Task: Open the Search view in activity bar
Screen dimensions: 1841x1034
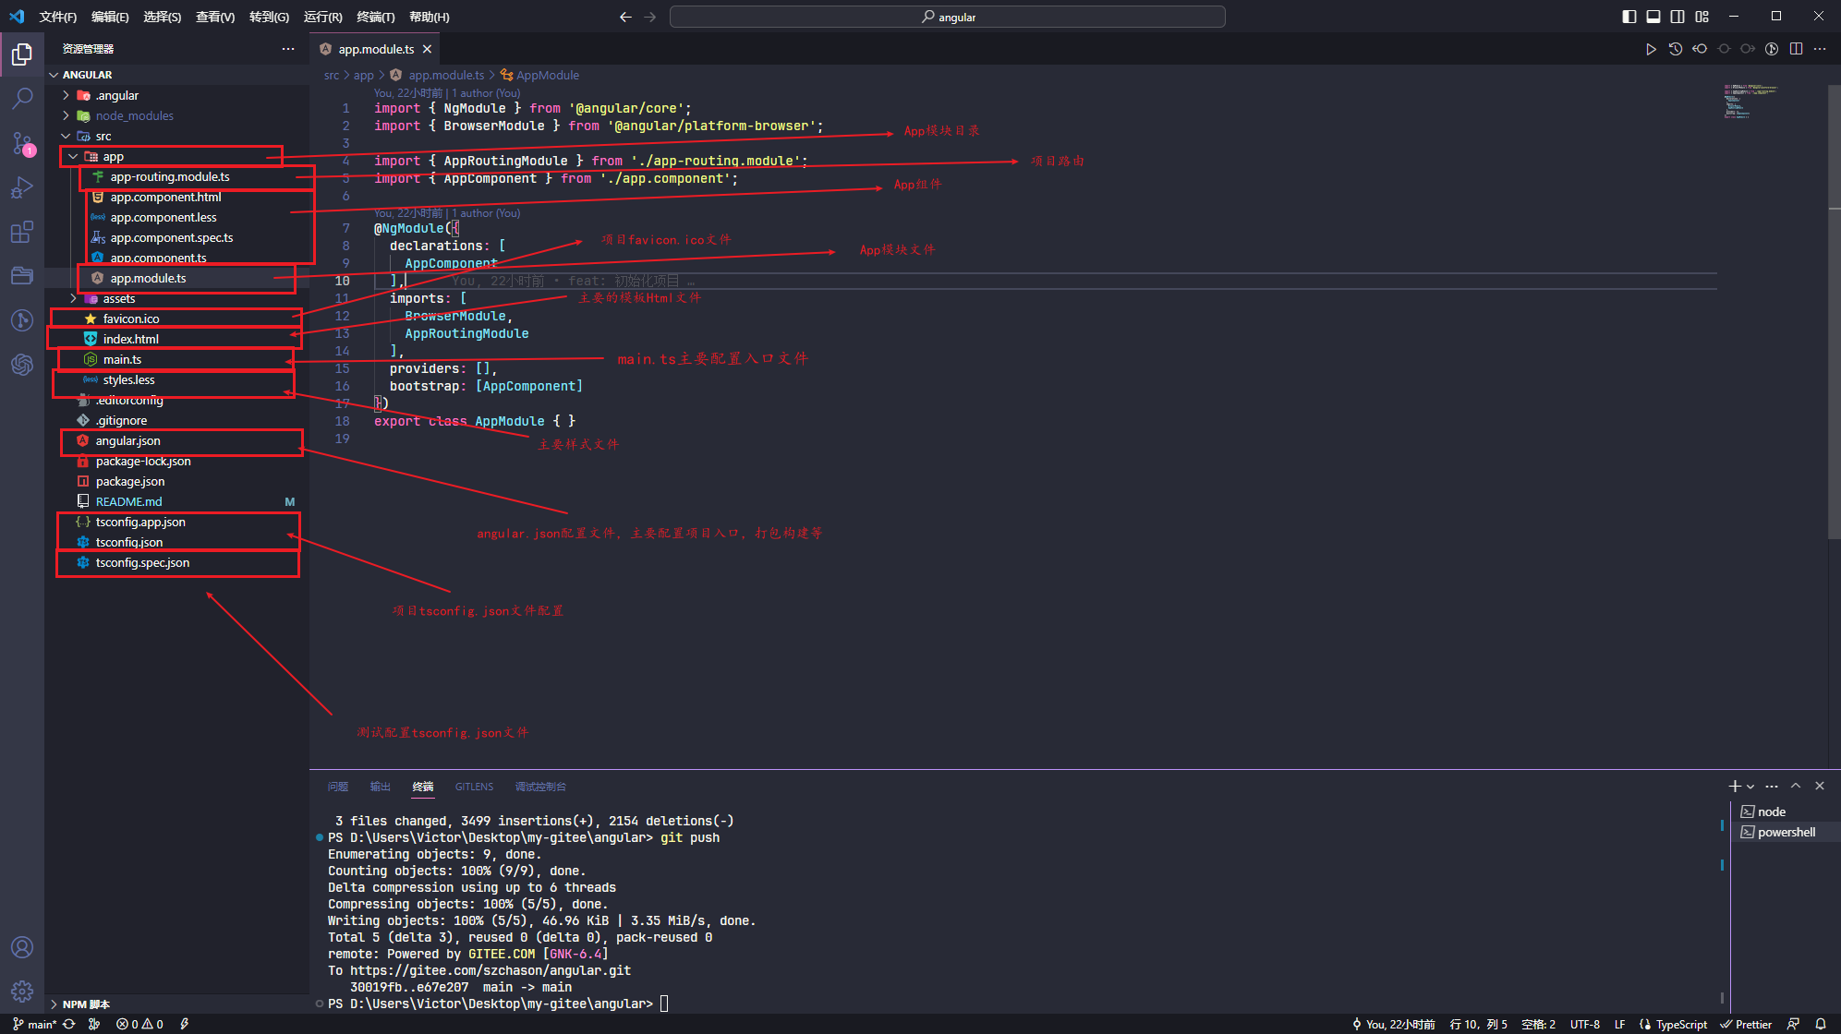Action: click(22, 98)
